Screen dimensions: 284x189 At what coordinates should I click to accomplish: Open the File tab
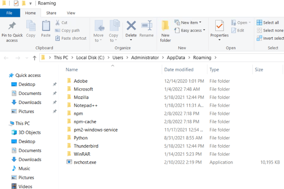pos(9,13)
